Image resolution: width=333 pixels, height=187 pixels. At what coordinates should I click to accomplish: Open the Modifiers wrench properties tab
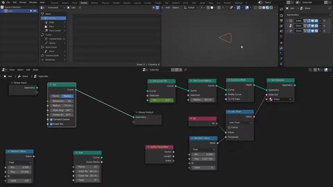(x=281, y=48)
